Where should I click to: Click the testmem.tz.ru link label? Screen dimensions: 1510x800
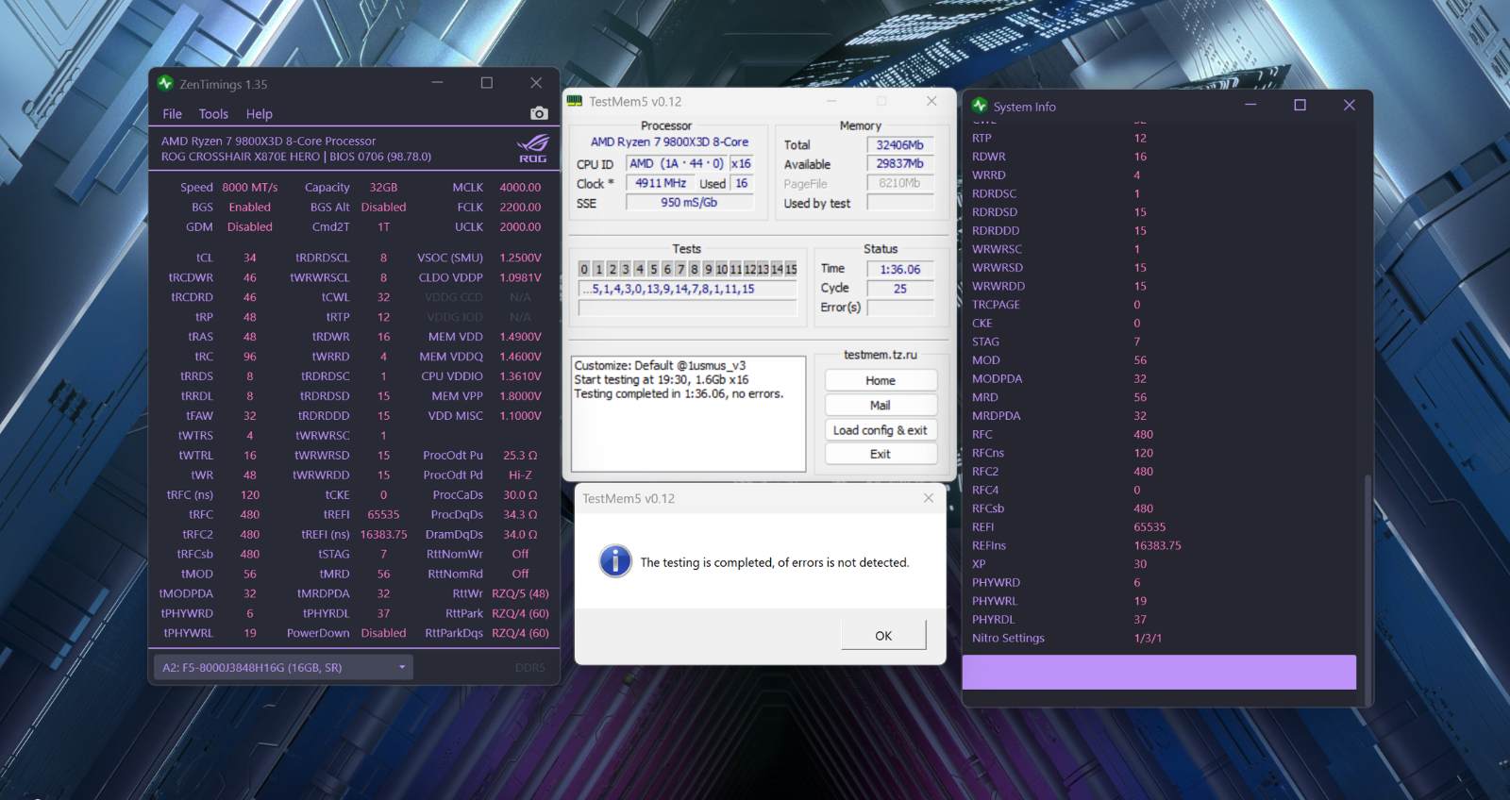point(881,355)
